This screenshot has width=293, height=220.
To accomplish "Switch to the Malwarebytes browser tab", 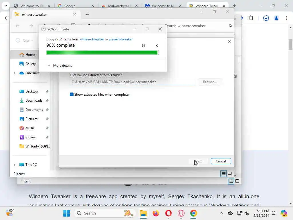I will [x=120, y=6].
